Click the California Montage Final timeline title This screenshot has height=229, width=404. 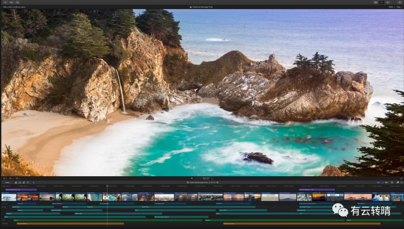[199, 182]
